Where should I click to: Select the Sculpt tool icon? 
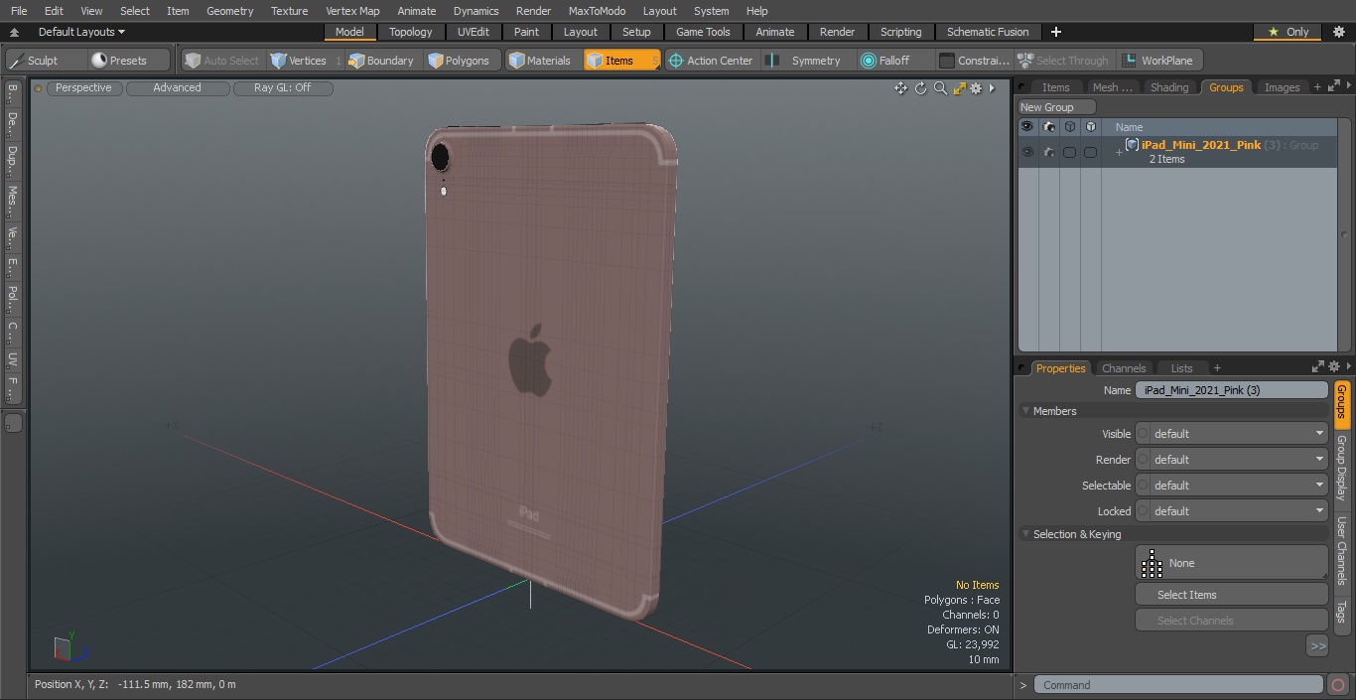[17, 61]
